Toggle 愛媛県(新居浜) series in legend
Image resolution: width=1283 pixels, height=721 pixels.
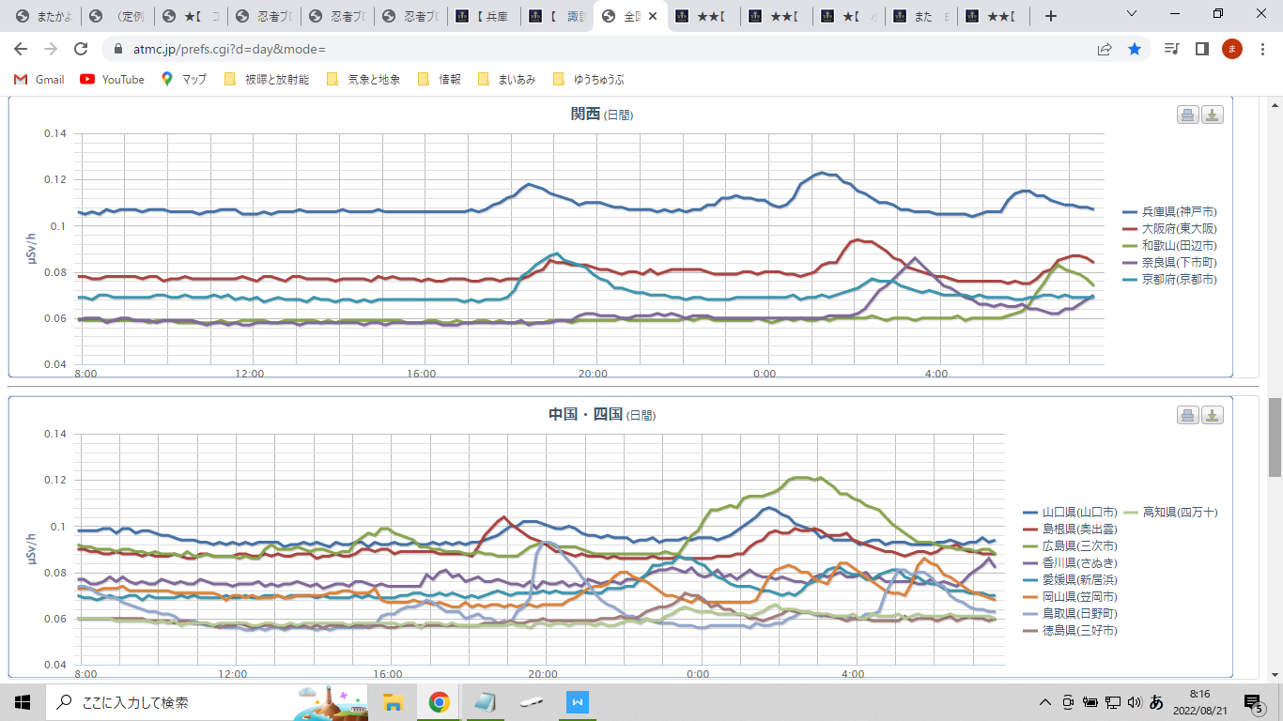(1070, 579)
